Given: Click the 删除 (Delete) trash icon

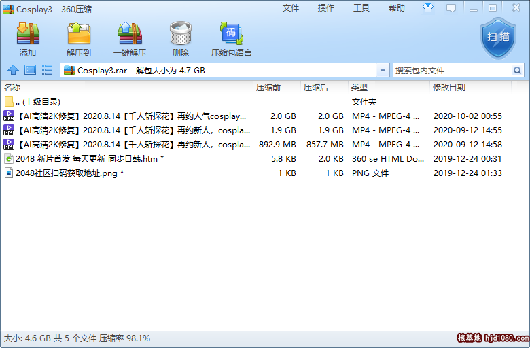Looking at the screenshot, I should tap(181, 33).
